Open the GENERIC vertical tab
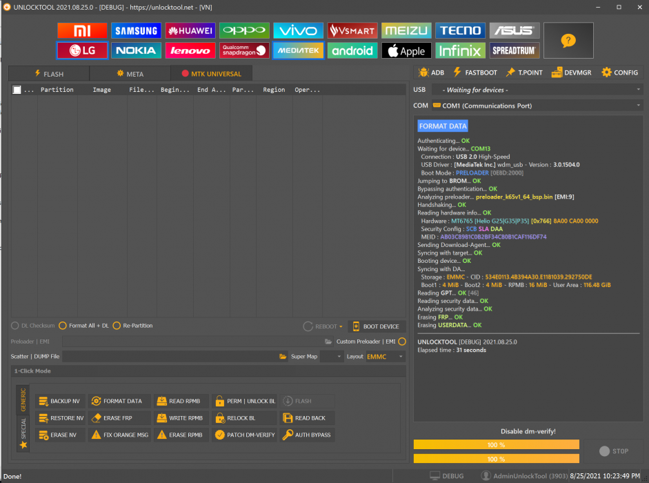Viewport: 649px width, 483px height. coord(23,400)
